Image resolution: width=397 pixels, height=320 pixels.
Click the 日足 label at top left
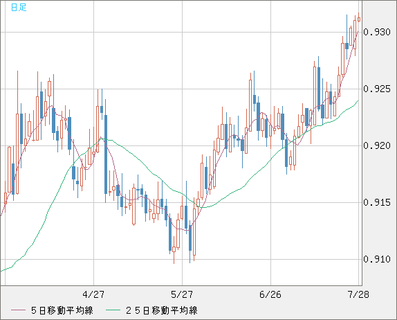(x=19, y=7)
